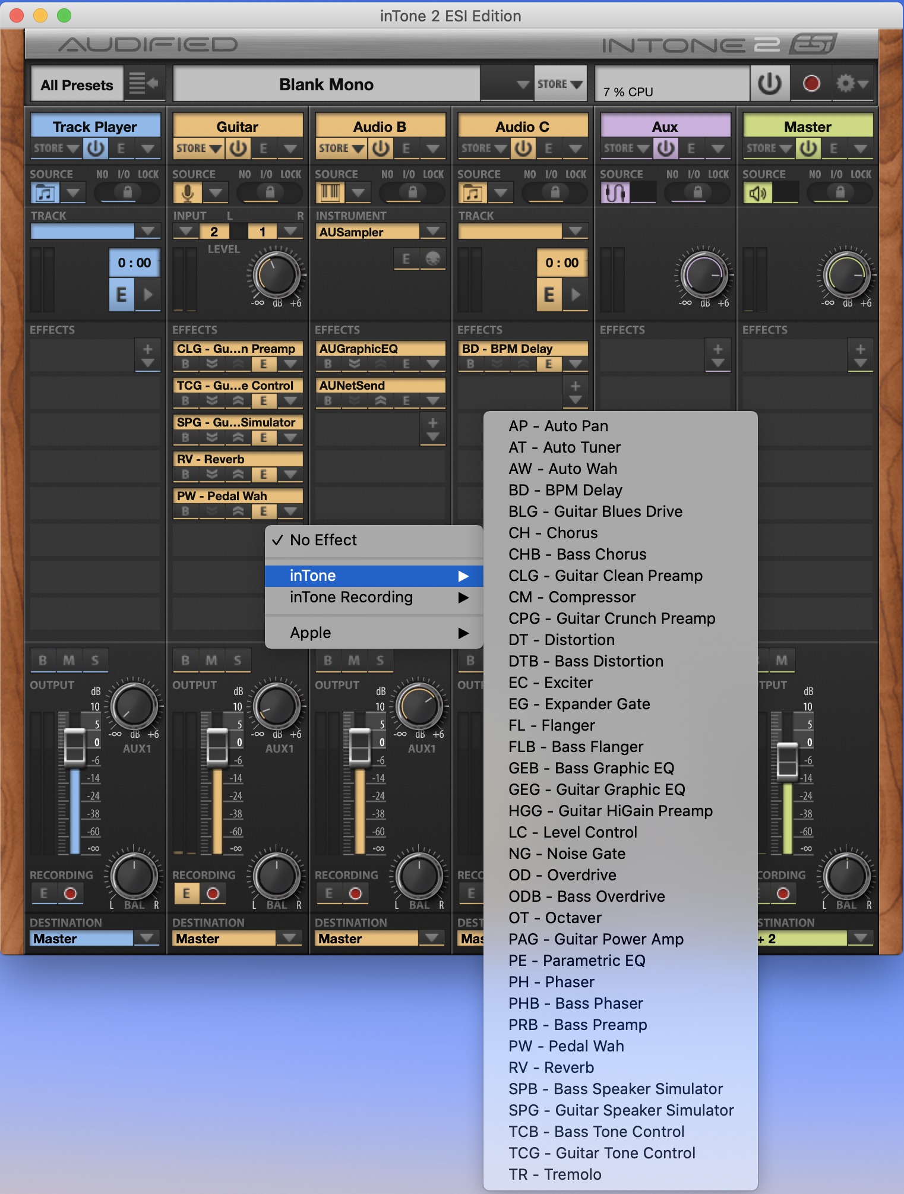Open editor for BD - BPM Delay effect
This screenshot has height=1194, width=904.
point(549,364)
